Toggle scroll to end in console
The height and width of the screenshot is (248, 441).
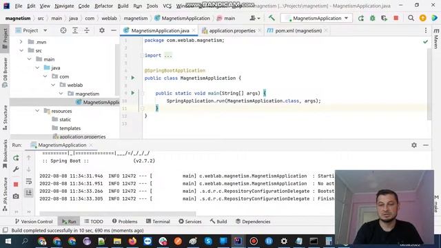[x=29, y=193]
